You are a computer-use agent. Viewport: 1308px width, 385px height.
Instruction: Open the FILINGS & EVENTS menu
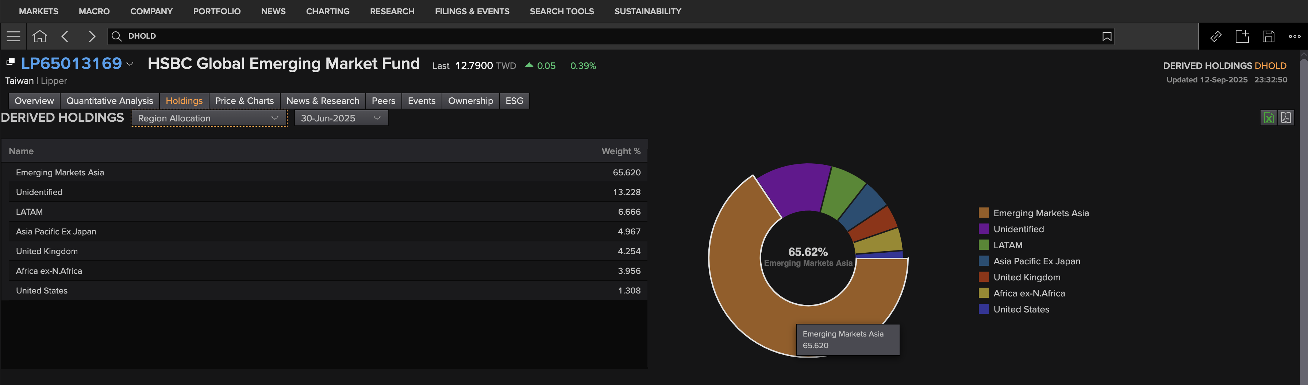[472, 11]
